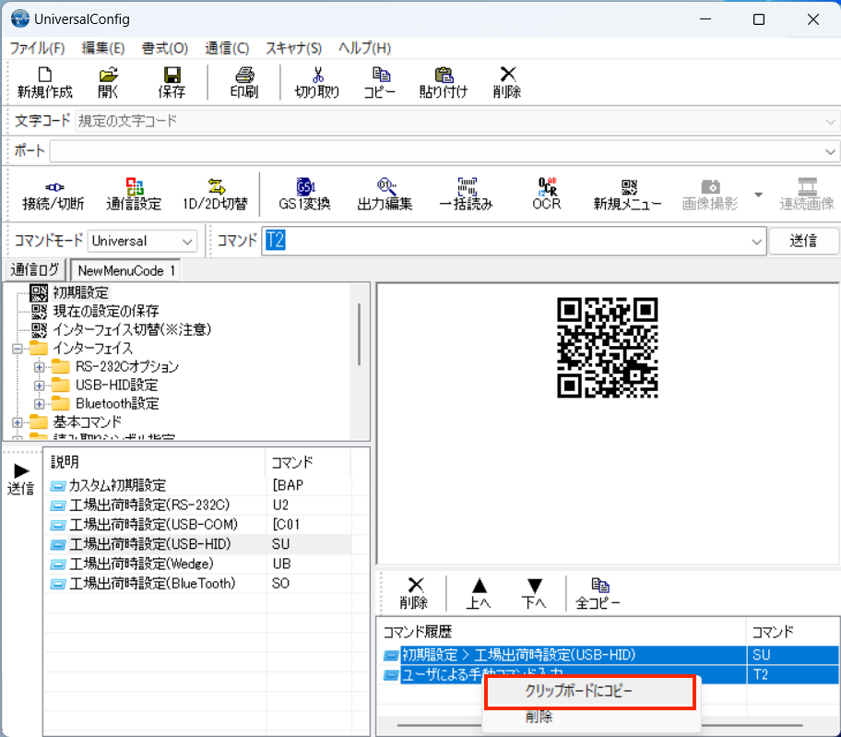This screenshot has width=841, height=737.
Task: Expand the RS-232Cオプション tree folder
Action: (39, 367)
